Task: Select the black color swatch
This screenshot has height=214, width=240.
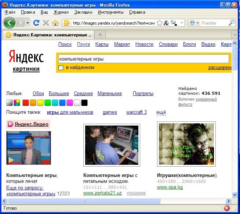Action: [x=84, y=103]
